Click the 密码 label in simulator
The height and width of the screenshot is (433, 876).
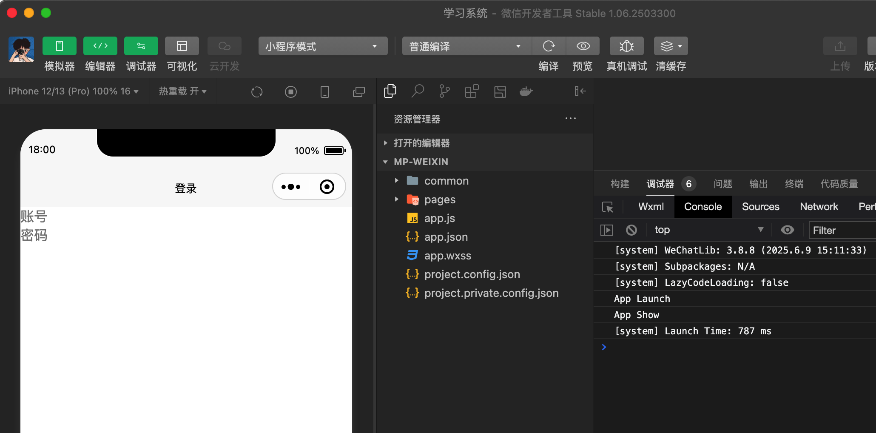pos(34,235)
